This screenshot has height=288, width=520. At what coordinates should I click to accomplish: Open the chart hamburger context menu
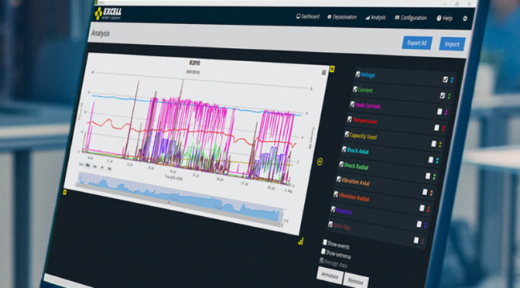tap(324, 73)
